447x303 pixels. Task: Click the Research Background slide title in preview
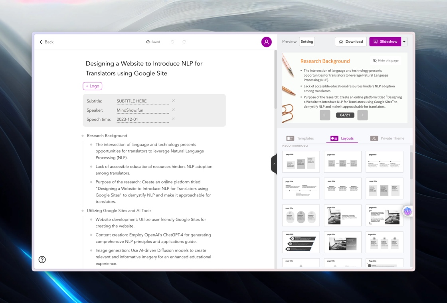pos(325,61)
